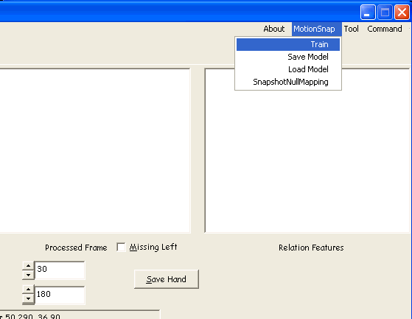Click inside the Processed Frame view panel
412x319 pixels.
tap(94, 150)
